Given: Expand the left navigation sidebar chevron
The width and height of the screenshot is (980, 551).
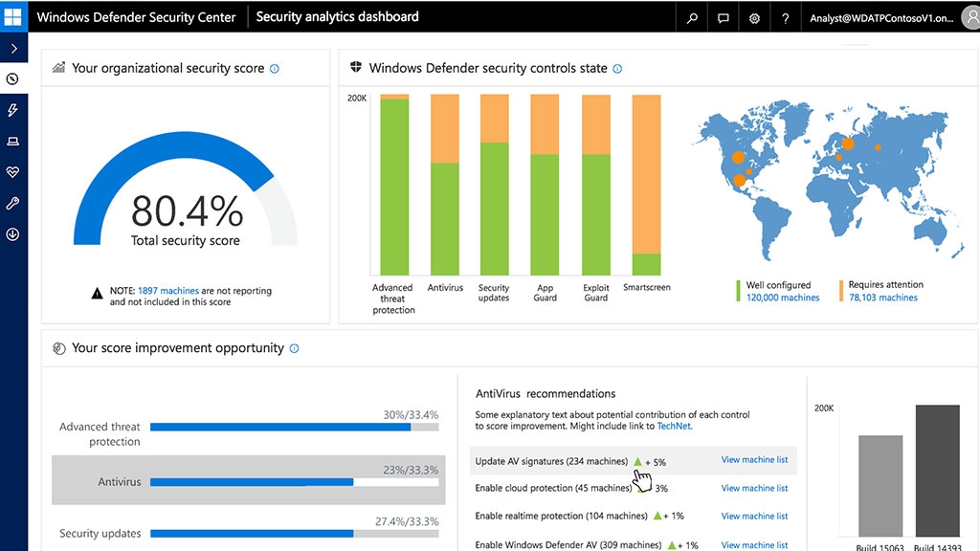Looking at the screenshot, I should [x=13, y=48].
